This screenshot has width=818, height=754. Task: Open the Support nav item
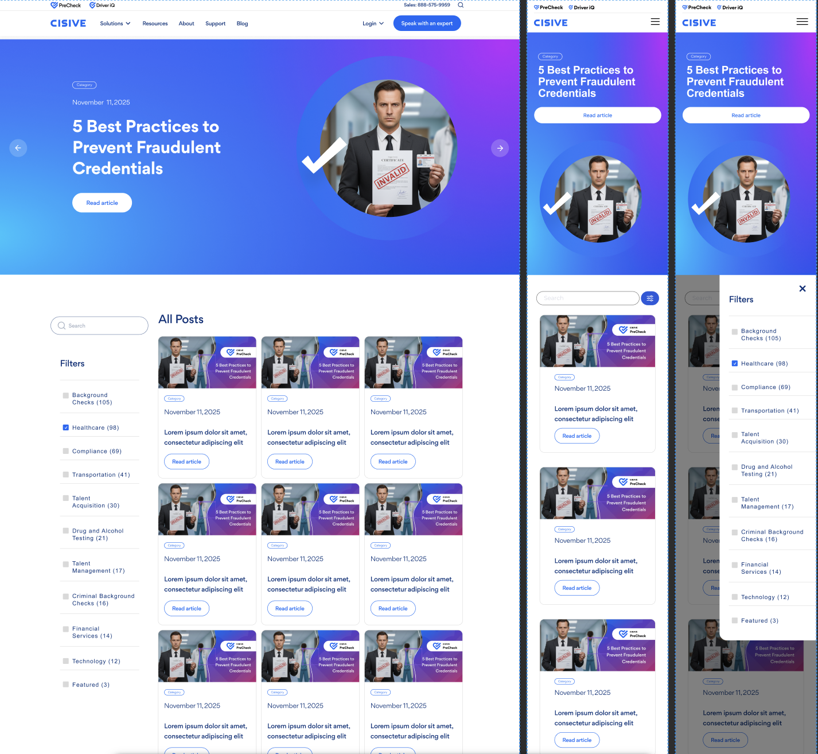[x=215, y=24]
